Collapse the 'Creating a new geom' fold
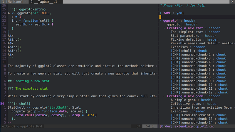235x132 pixels. tap(164, 96)
